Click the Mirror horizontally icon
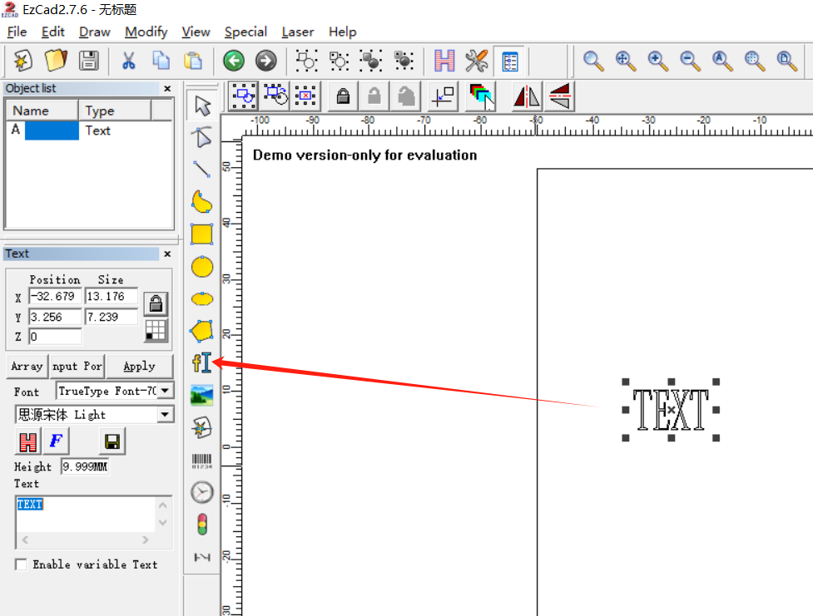 (x=526, y=96)
